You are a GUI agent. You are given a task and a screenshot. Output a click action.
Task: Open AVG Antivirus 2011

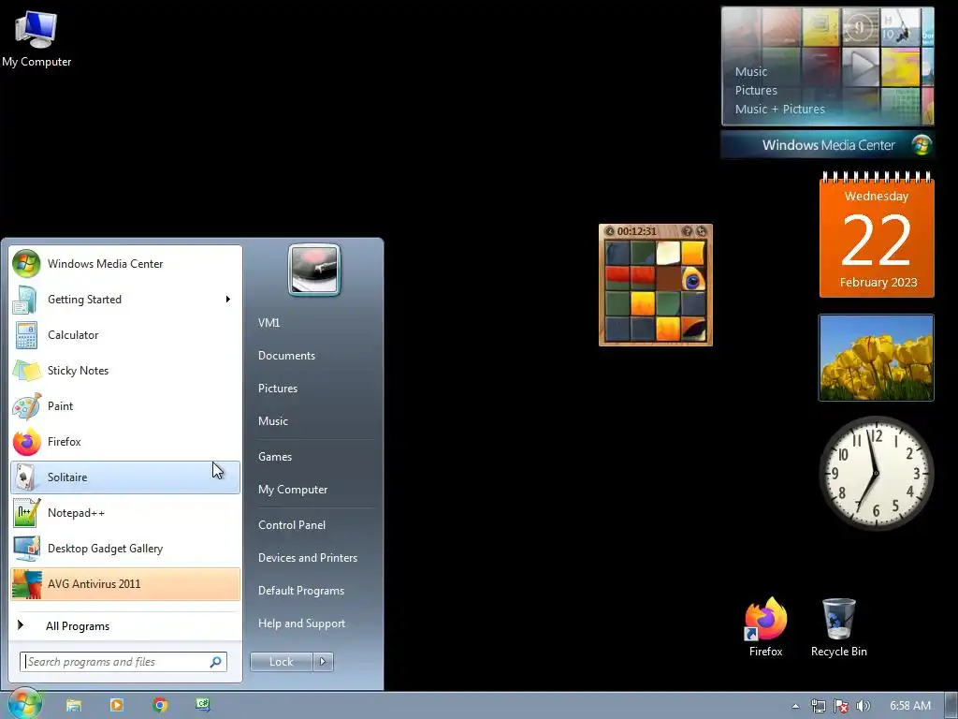click(125, 584)
